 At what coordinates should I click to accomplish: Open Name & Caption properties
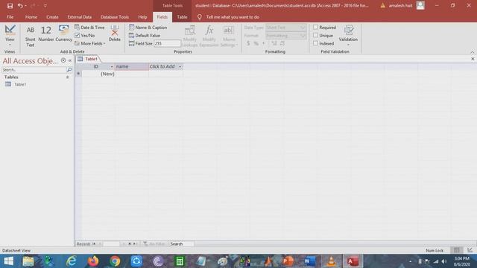(148, 28)
